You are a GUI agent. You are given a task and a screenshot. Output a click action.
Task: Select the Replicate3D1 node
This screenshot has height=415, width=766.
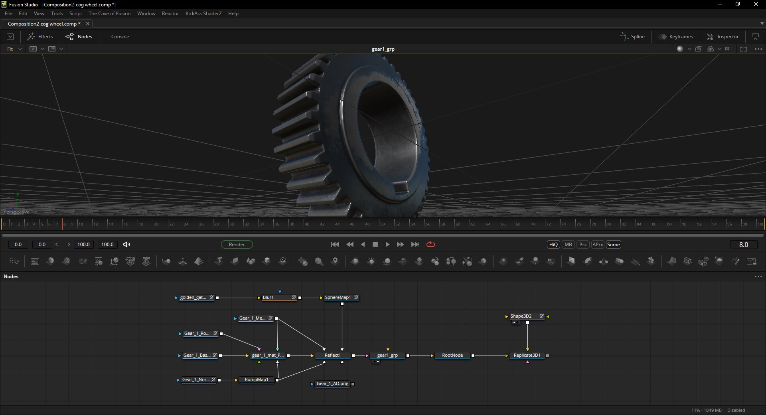click(x=527, y=355)
